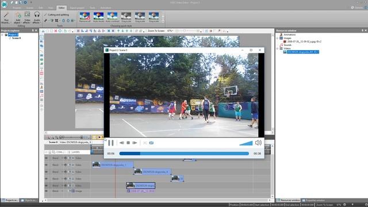
Task: Toggle visibility of the Image layer
Action: pyautogui.click(x=46, y=191)
